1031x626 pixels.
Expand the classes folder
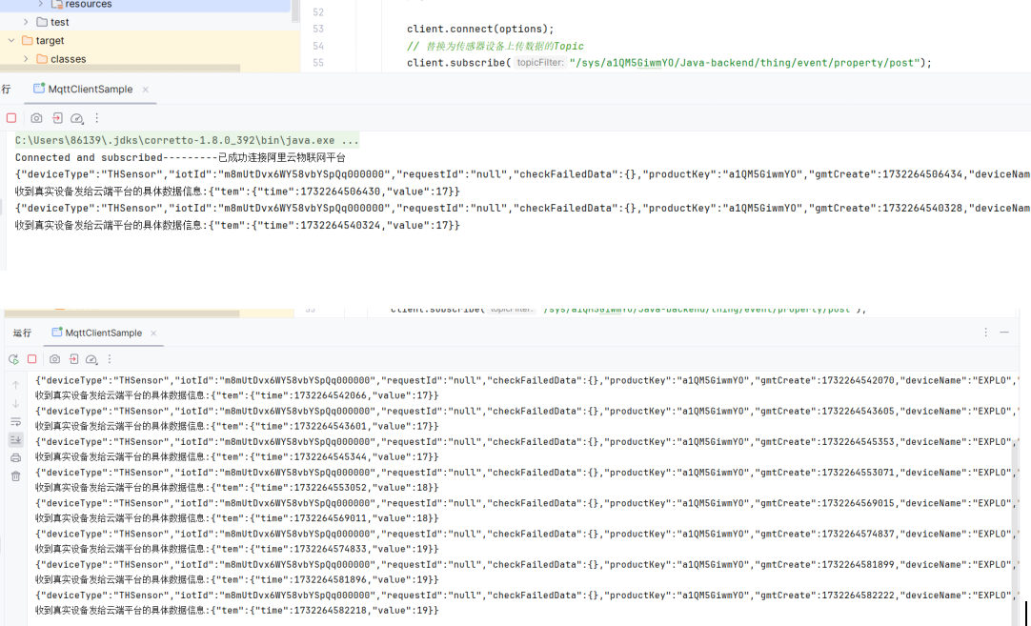26,59
